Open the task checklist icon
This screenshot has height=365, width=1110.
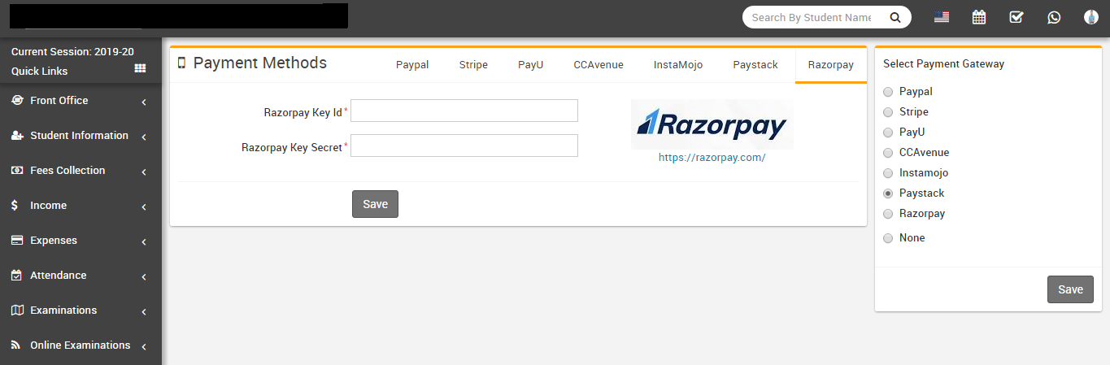(1016, 17)
